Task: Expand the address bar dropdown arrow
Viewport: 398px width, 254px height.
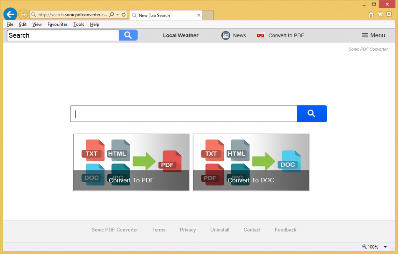Action: (x=117, y=15)
